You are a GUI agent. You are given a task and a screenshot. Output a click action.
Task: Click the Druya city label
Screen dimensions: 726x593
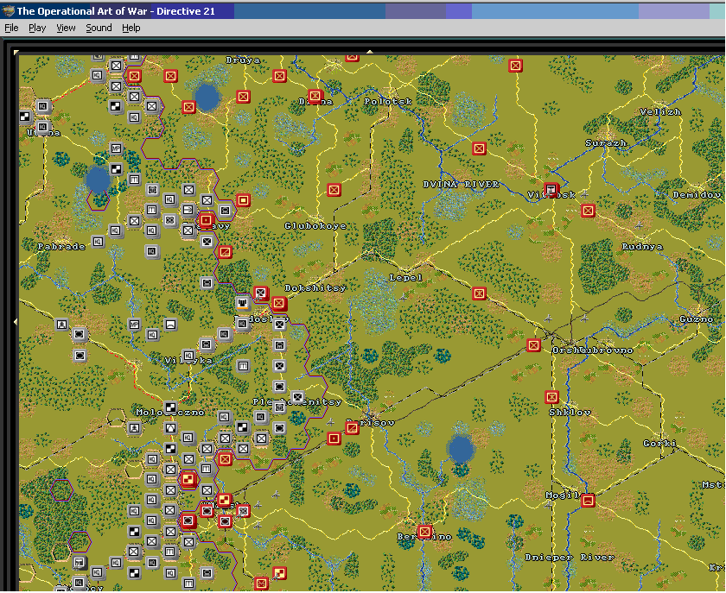[x=243, y=60]
